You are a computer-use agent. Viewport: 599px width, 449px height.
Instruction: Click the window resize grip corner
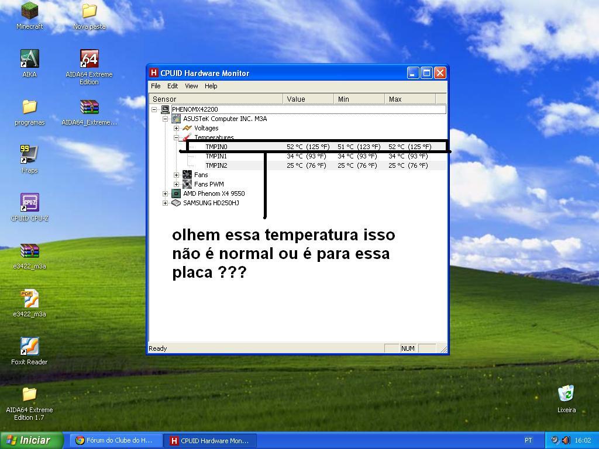tap(443, 349)
